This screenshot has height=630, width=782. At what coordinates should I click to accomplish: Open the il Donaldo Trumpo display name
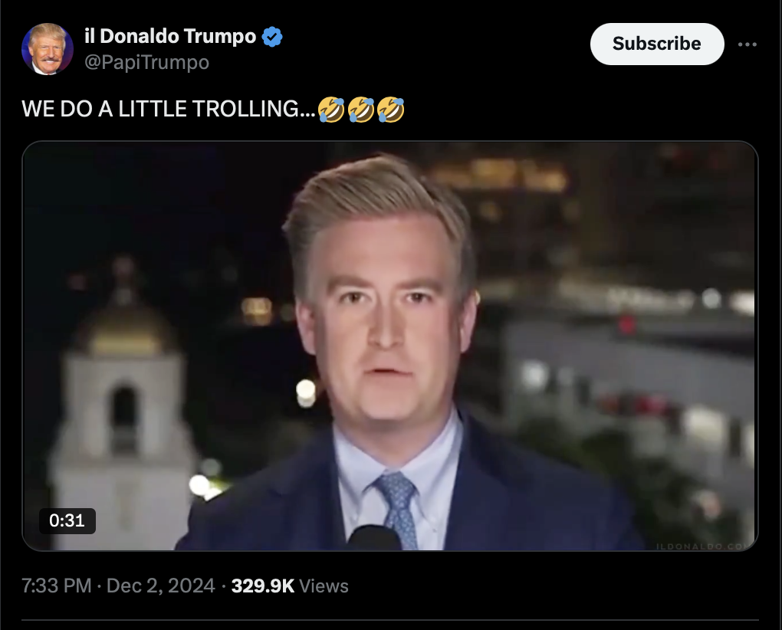click(x=170, y=36)
